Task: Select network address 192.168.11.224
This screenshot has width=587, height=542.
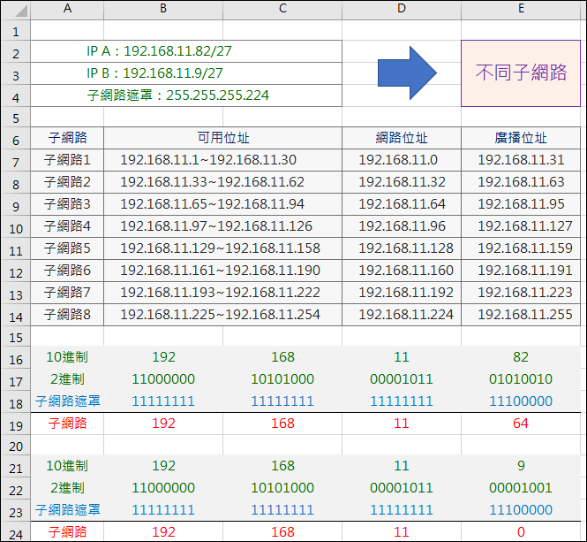Action: coord(402,315)
